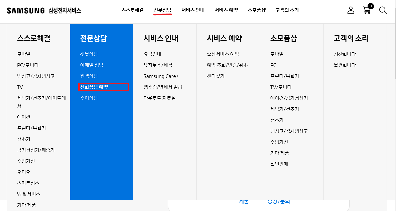
Task: Open 스스로해결 in the top navigation bar
Action: click(133, 10)
